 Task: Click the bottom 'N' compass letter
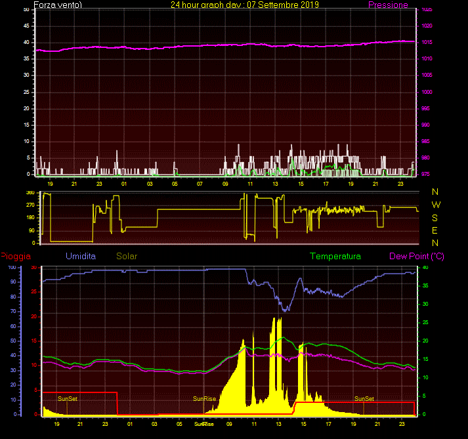[435, 243]
